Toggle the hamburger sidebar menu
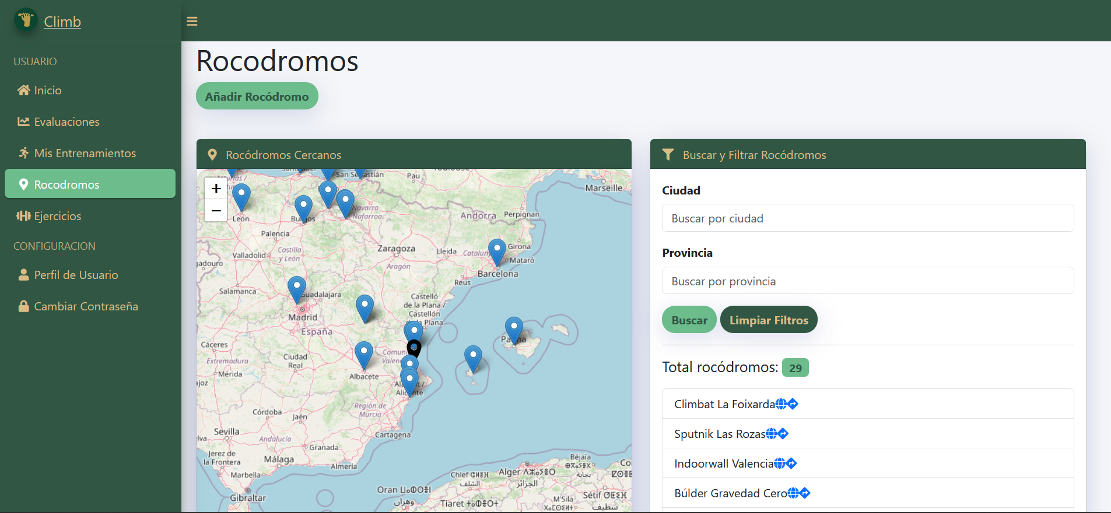This screenshot has height=513, width=1111. tap(192, 22)
